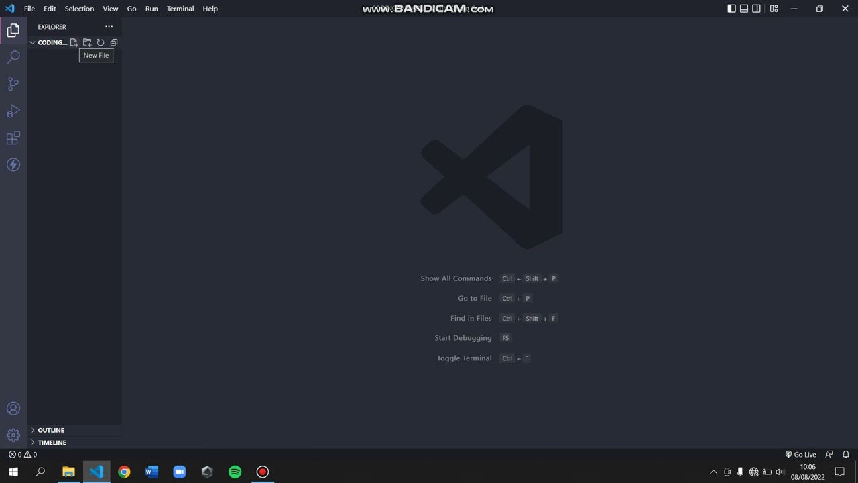The width and height of the screenshot is (858, 483).
Task: Click the volume icon in system tray
Action: click(x=780, y=472)
